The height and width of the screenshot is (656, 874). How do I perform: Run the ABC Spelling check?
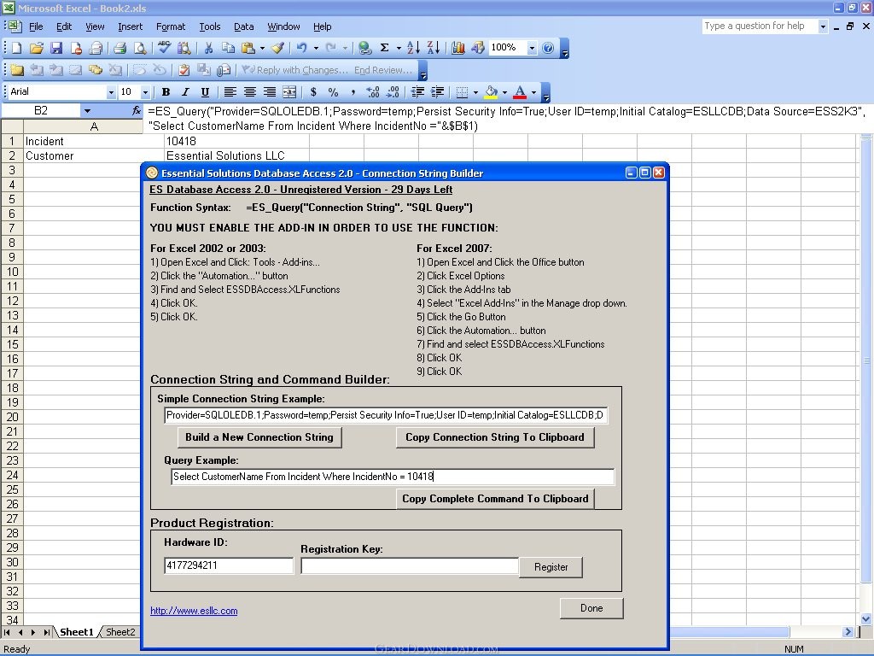(164, 49)
